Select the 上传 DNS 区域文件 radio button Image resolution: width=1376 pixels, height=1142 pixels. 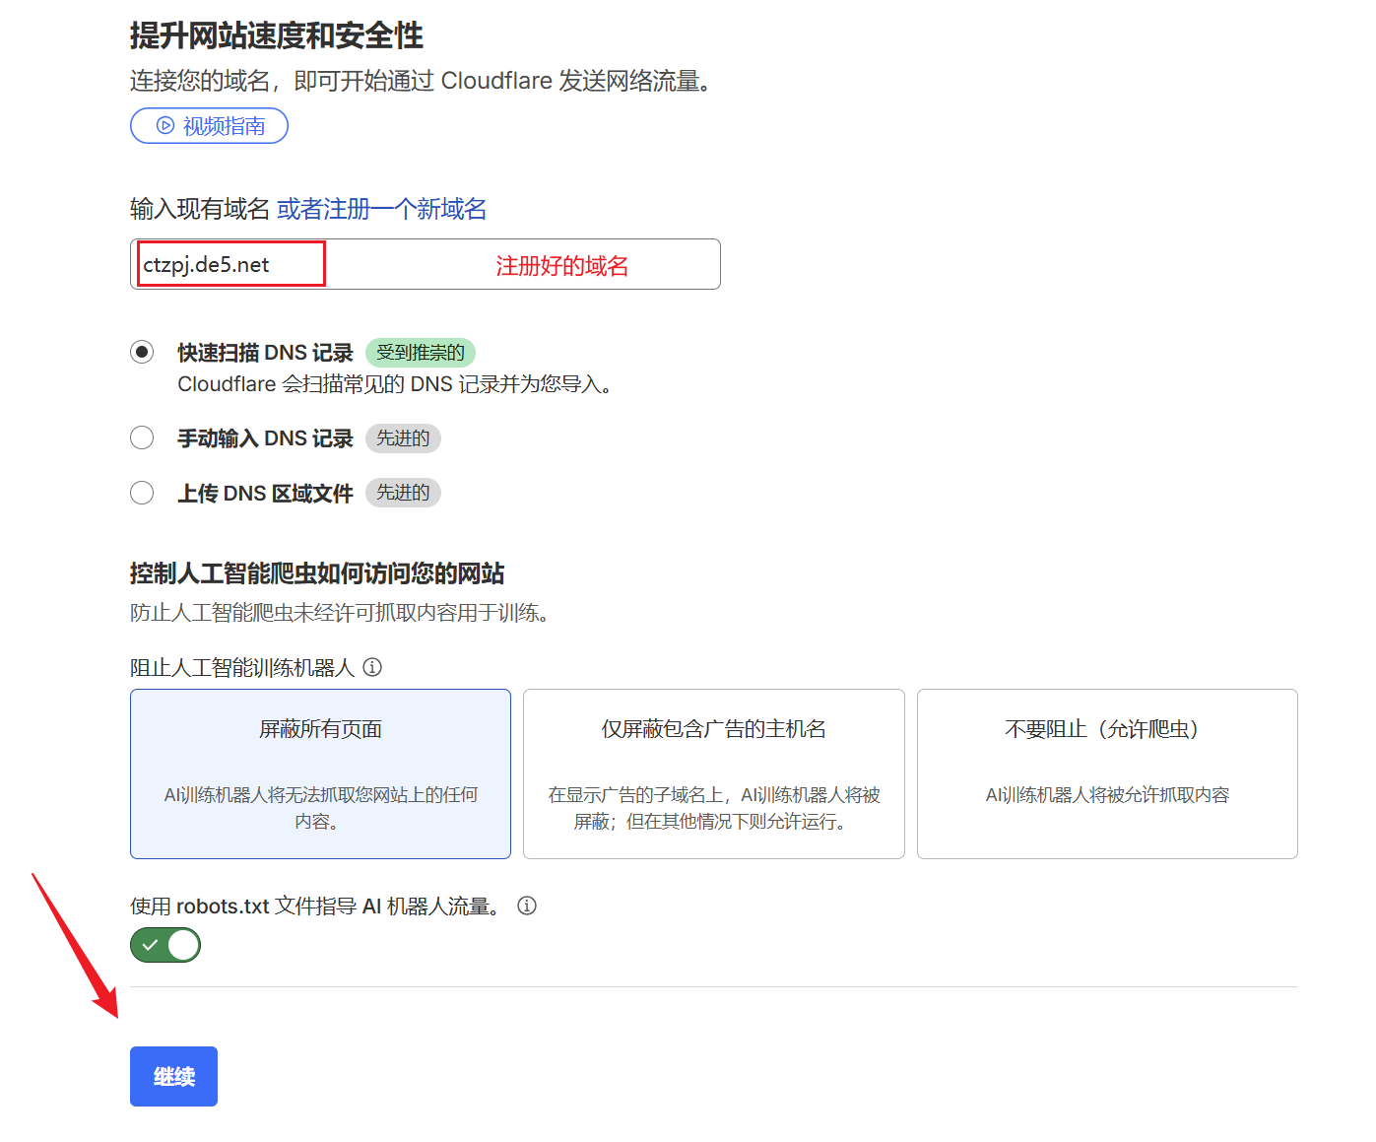[142, 493]
